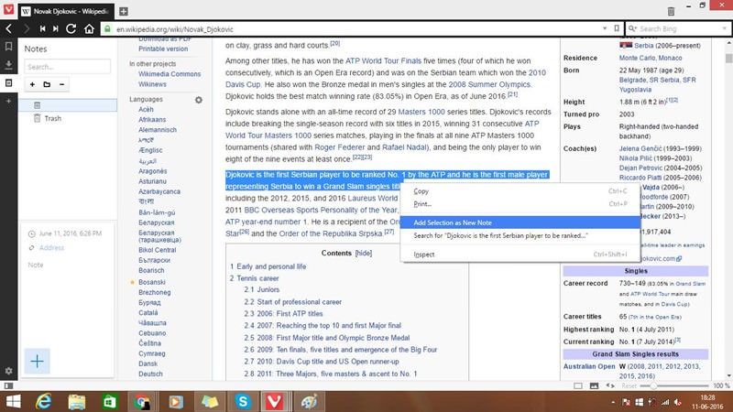Click the forward navigation arrow
The width and height of the screenshot is (733, 412).
tap(27, 29)
